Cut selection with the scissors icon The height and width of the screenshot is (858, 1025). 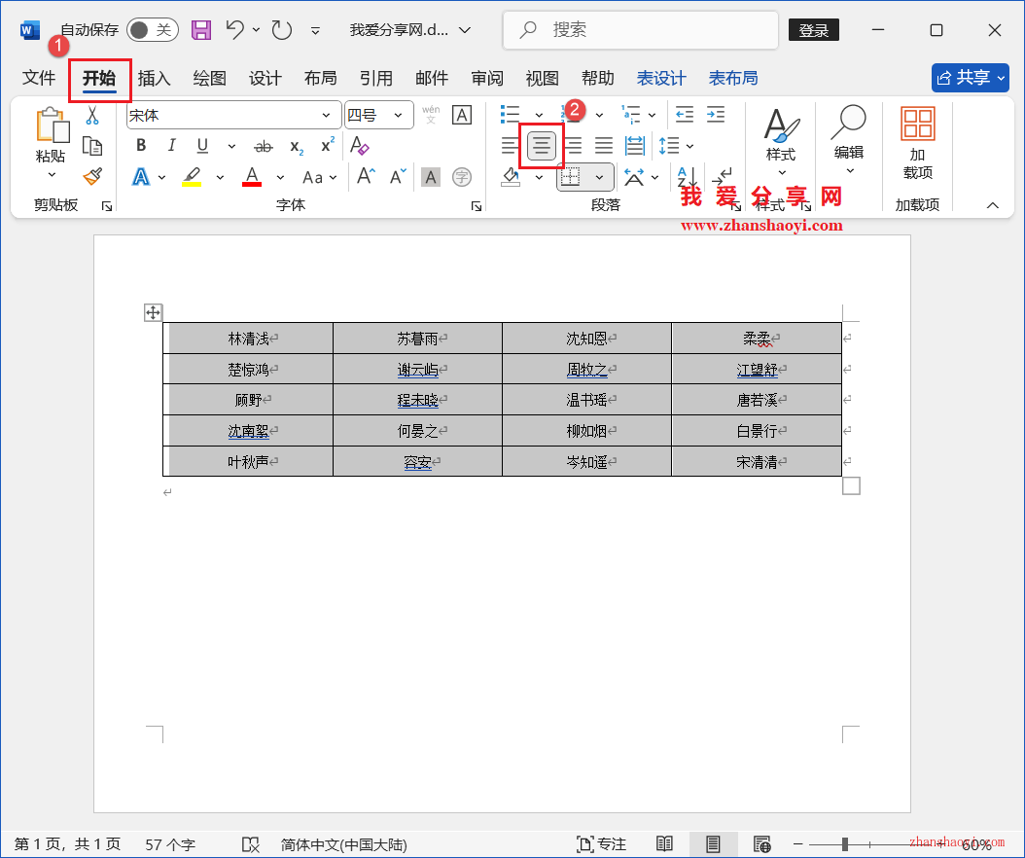pyautogui.click(x=92, y=116)
